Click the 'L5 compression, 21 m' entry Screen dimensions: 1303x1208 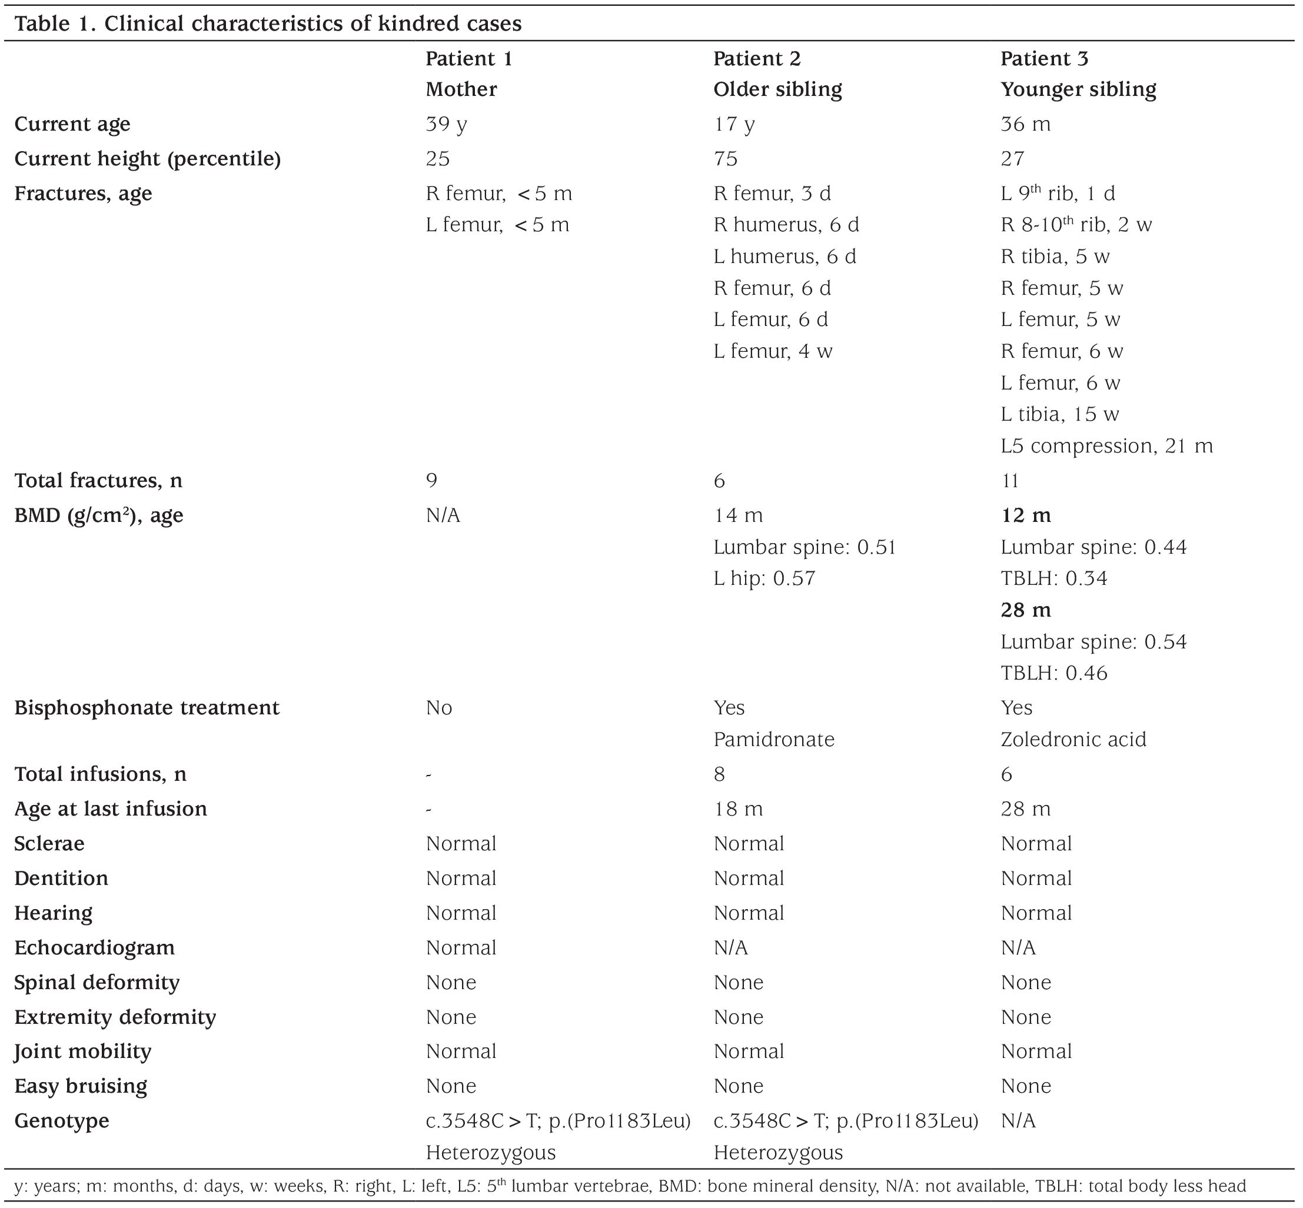coord(1107,447)
